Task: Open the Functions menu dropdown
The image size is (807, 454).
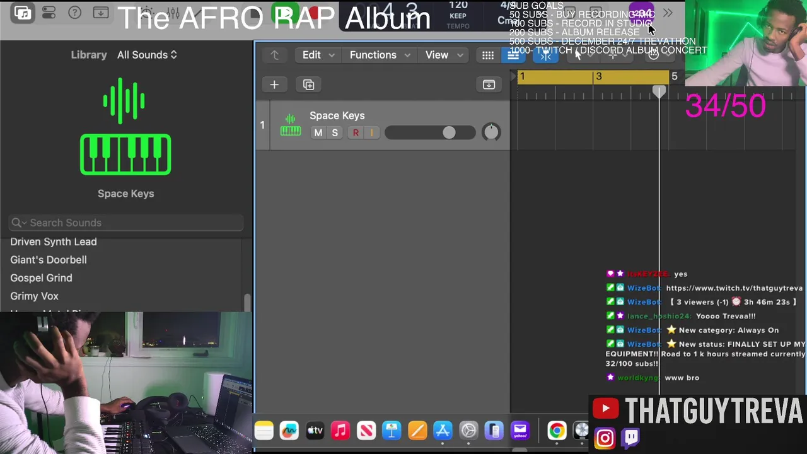Action: tap(380, 55)
